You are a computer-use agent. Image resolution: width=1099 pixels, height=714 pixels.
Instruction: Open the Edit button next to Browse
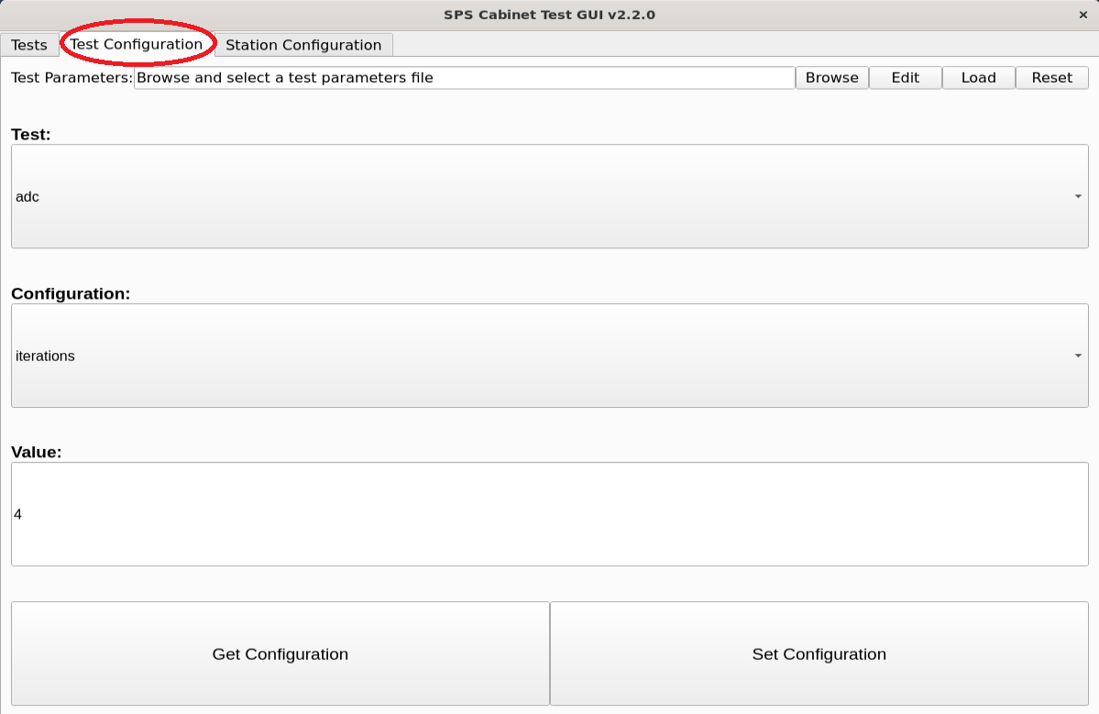coord(905,77)
